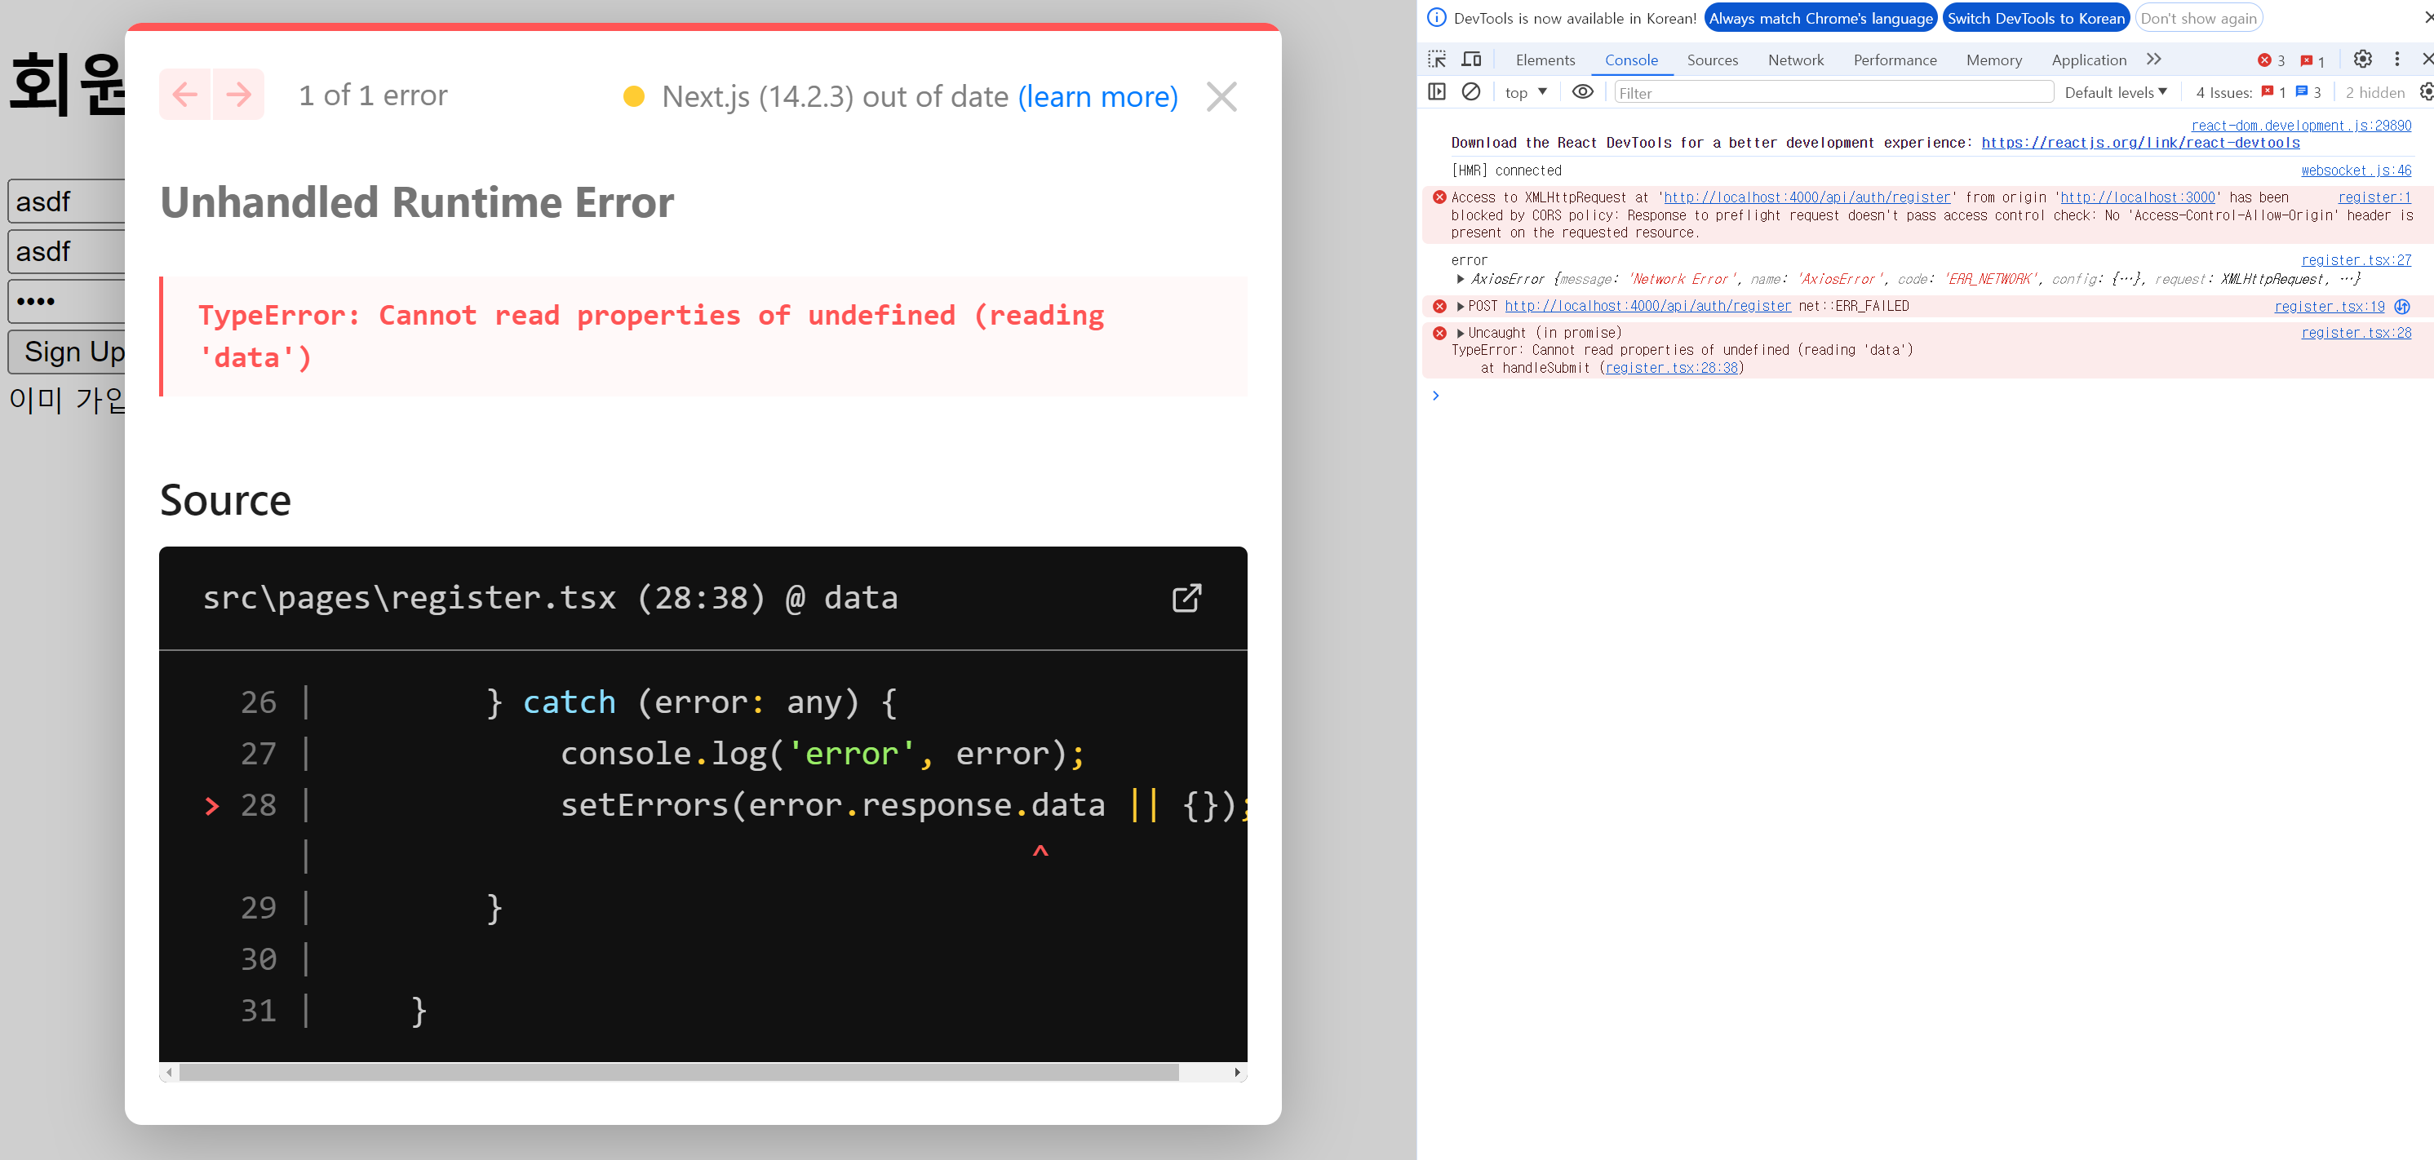Show more DevTools tabs chevron
This screenshot has height=1160, width=2434.
pos(2154,60)
